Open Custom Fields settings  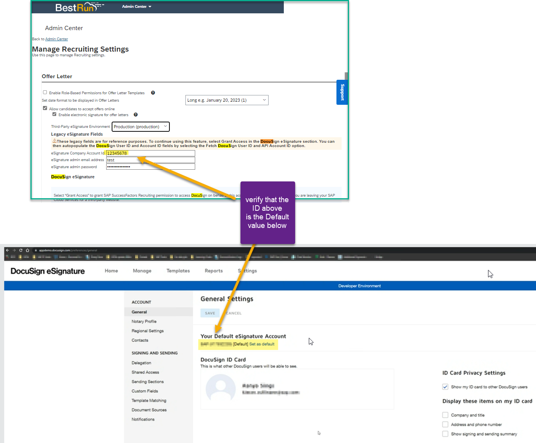145,391
